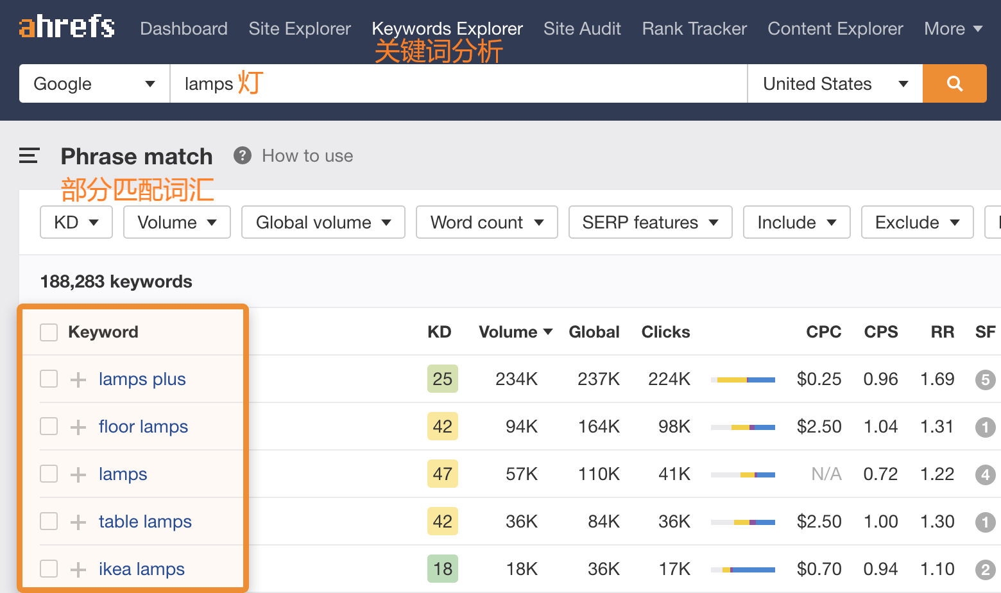Select the checkbox for the lamps keyword
The height and width of the screenshot is (593, 1001).
[49, 474]
